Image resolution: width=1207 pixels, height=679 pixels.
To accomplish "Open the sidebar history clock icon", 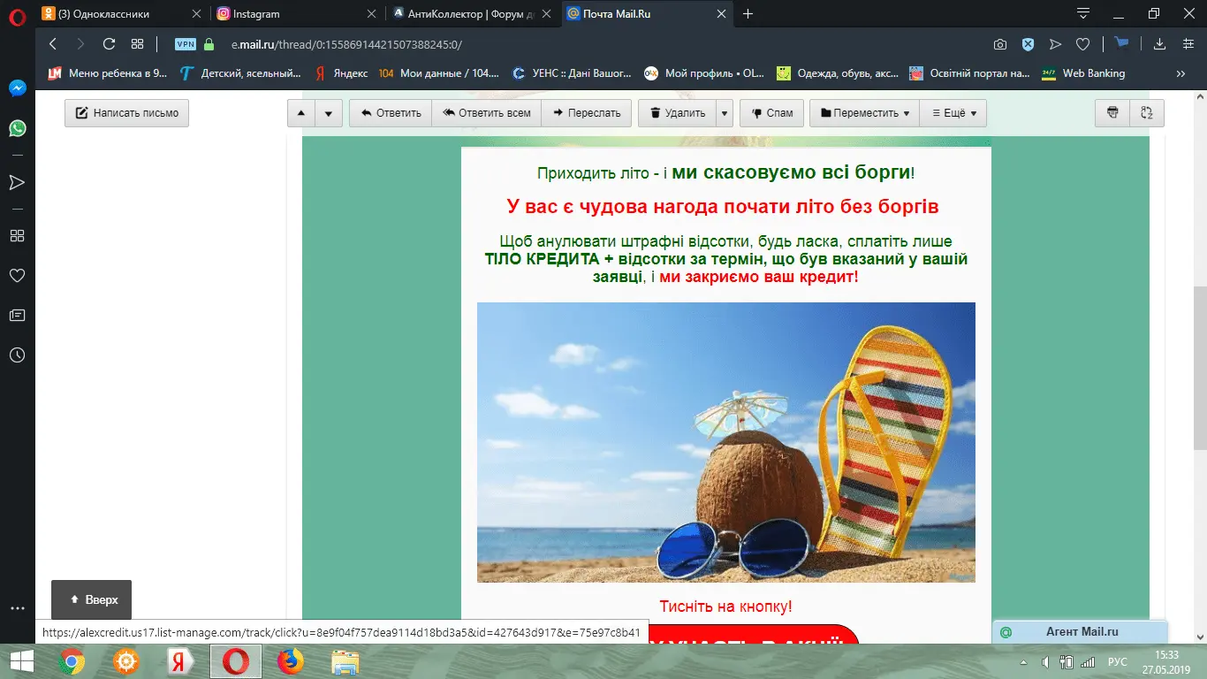I will click(17, 355).
